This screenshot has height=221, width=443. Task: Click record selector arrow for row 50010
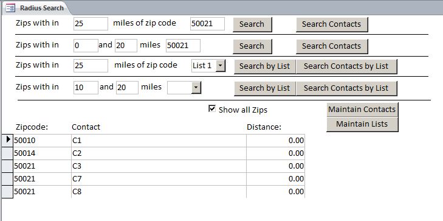[x=7, y=141]
